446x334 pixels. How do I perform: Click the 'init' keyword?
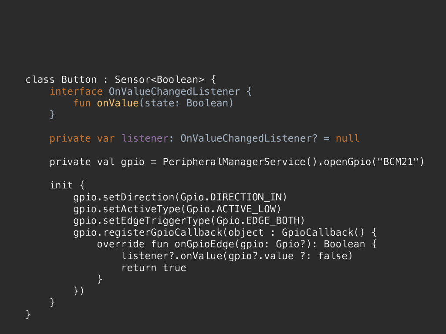tap(61, 185)
